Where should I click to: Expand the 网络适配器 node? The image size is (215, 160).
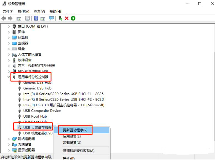[9, 139]
